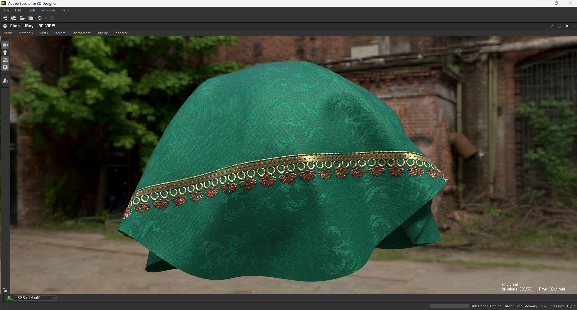Toggle the display settings monitor icon
577x310 pixels.
(x=5, y=68)
